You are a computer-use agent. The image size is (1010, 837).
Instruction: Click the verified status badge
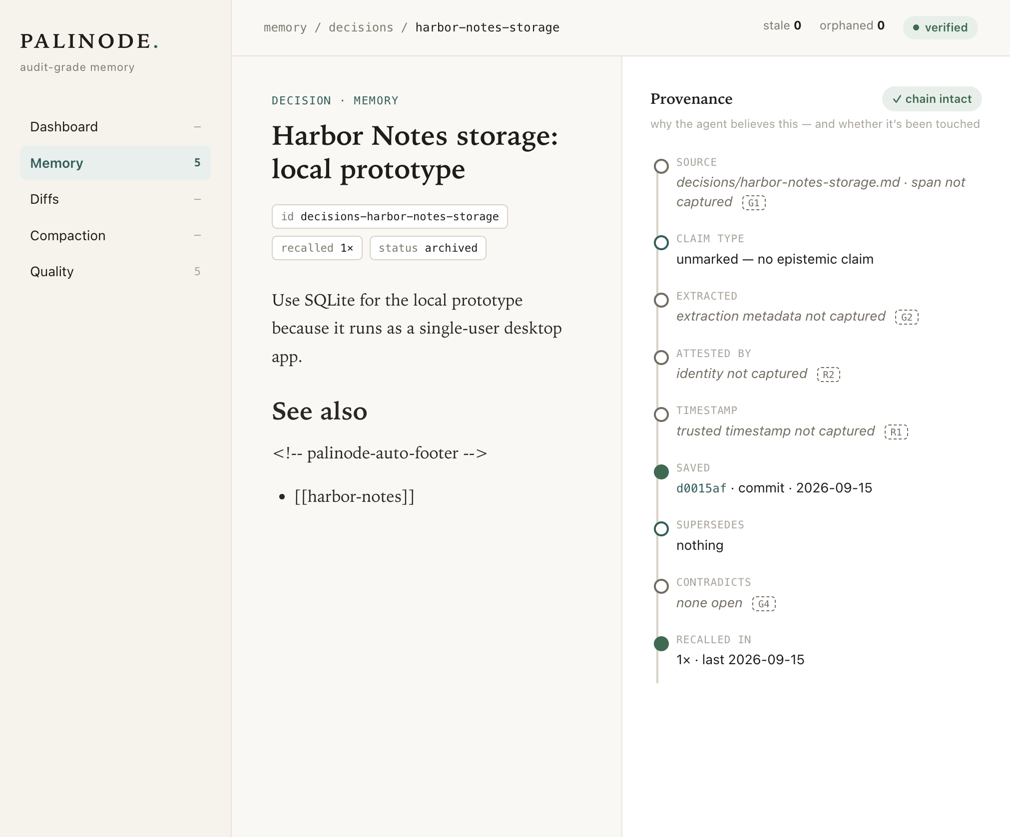pos(940,27)
